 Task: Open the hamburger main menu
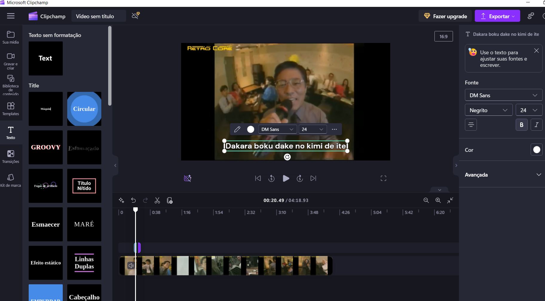11,16
